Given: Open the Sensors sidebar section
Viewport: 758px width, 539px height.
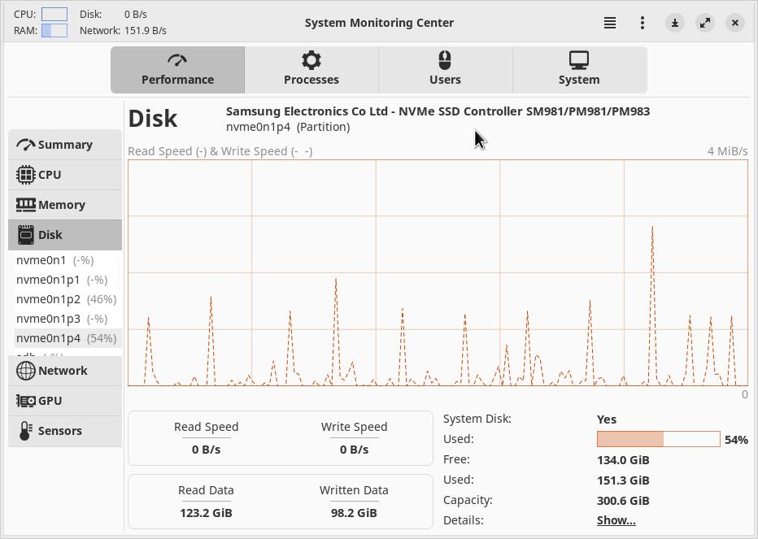Looking at the screenshot, I should [65, 431].
